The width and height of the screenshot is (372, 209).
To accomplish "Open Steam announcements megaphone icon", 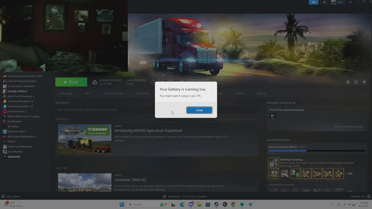I will click(314, 2).
